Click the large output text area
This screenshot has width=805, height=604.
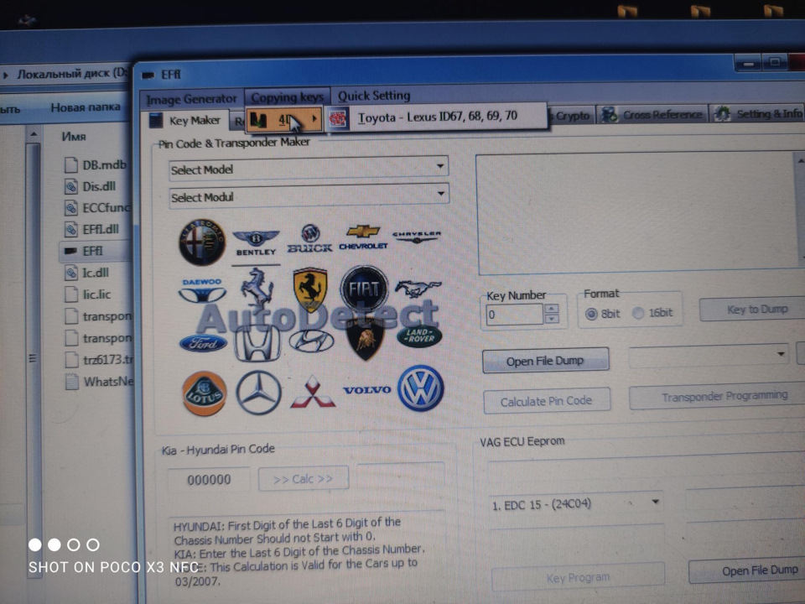click(x=636, y=213)
